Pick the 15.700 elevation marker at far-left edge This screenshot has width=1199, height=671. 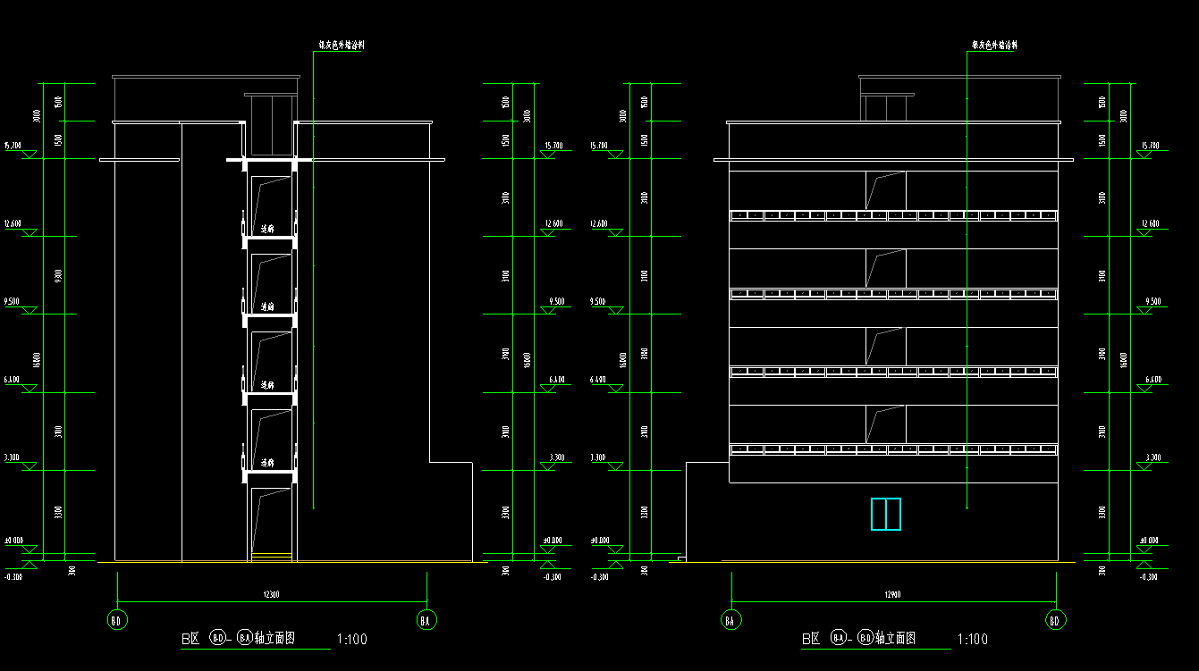13,145
